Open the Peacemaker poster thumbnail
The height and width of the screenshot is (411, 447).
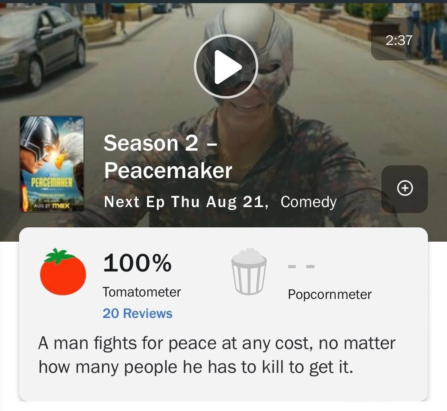[x=52, y=164]
